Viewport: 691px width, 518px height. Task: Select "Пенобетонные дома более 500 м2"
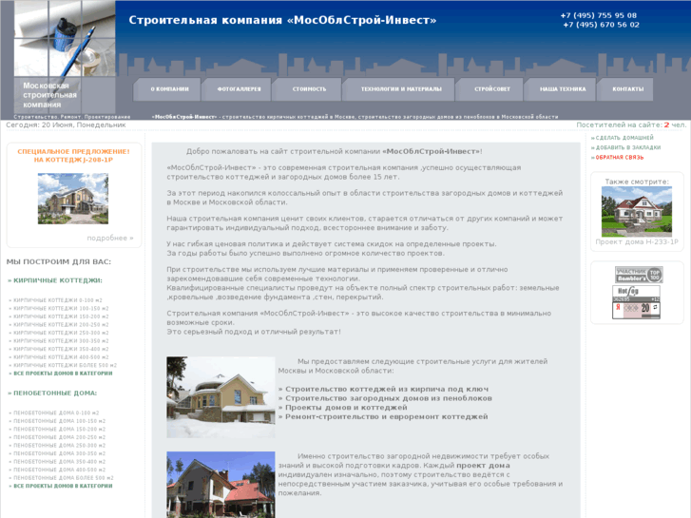[64, 478]
